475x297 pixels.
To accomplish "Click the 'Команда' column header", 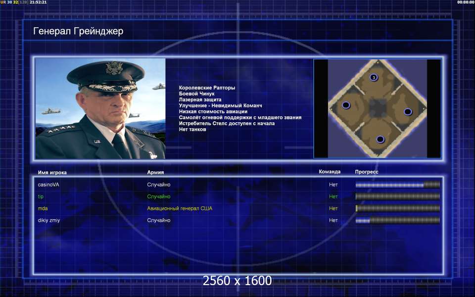I will point(330,172).
